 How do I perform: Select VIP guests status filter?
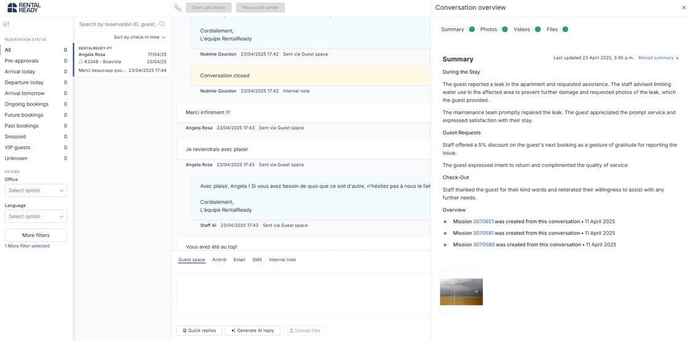click(36, 147)
